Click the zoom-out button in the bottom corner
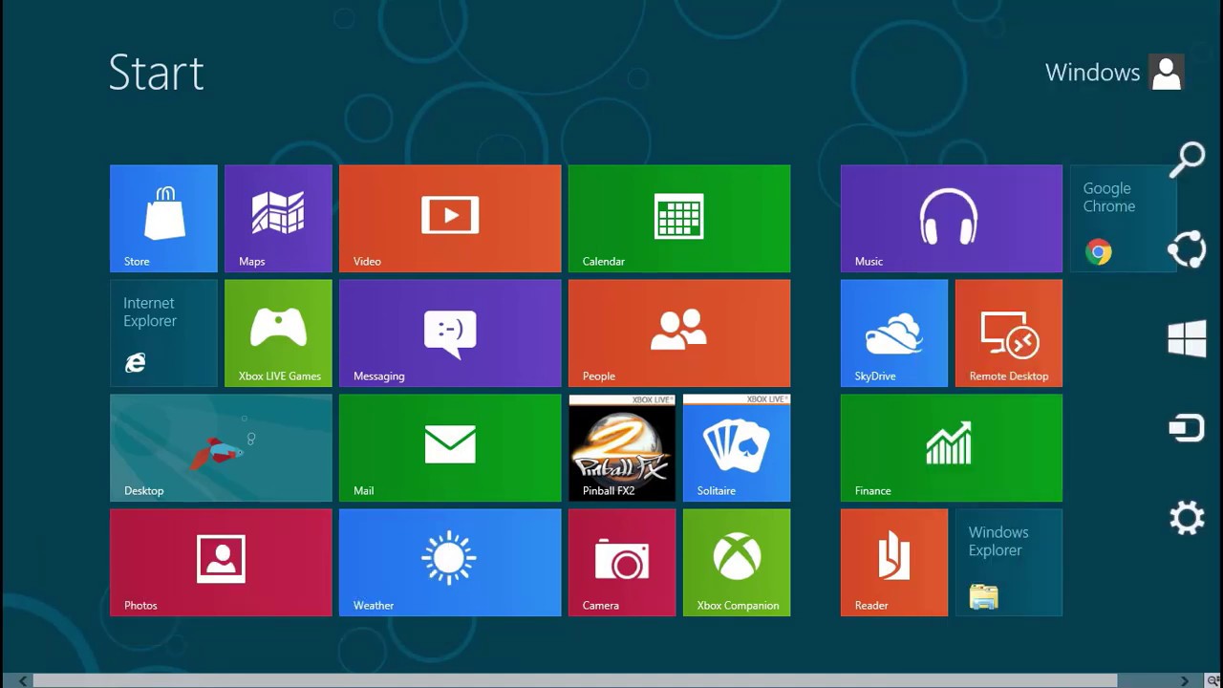 coord(1213,681)
